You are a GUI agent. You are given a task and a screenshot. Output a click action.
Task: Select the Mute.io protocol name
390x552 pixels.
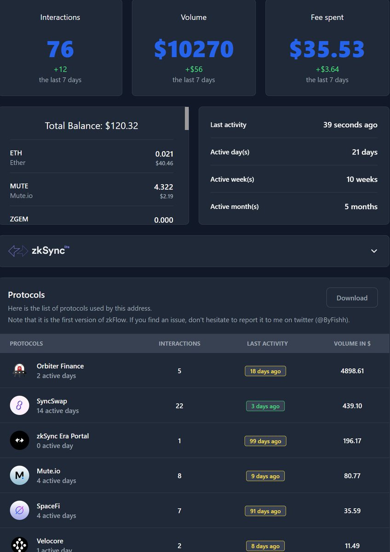coord(48,471)
